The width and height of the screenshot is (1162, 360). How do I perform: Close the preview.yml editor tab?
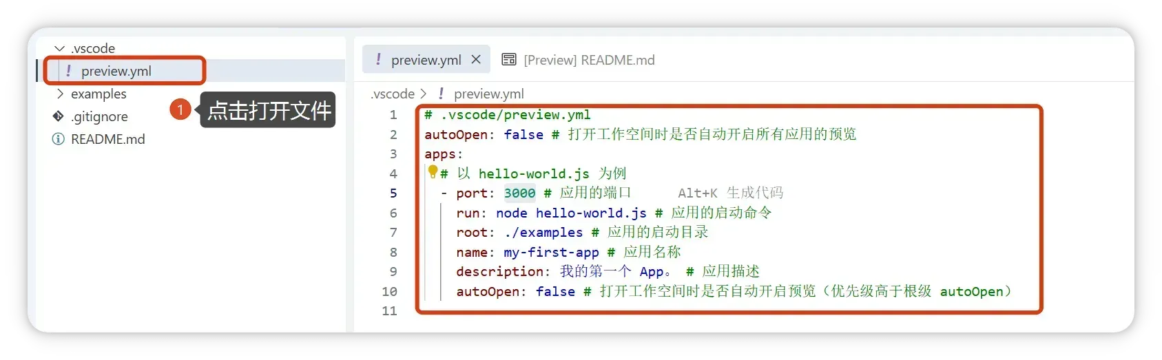pyautogui.click(x=476, y=60)
